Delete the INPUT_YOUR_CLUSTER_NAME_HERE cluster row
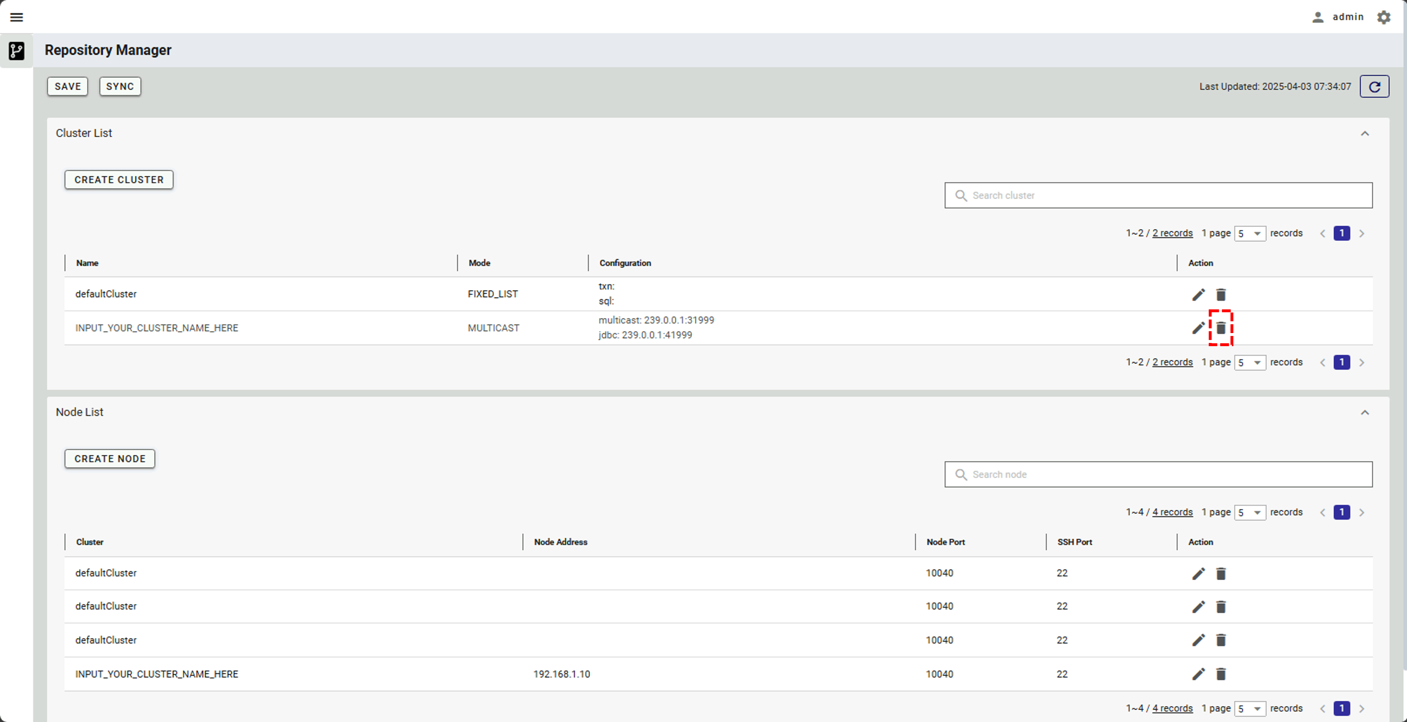The width and height of the screenshot is (1407, 722). pyautogui.click(x=1221, y=328)
